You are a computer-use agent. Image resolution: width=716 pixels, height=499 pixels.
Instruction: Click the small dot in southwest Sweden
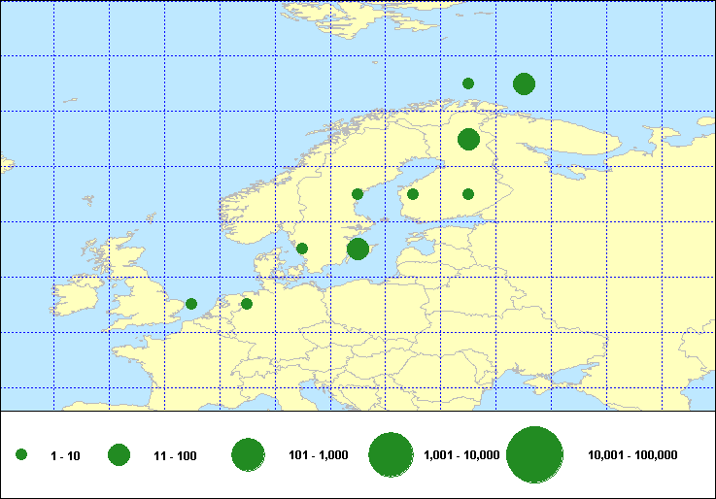(302, 249)
